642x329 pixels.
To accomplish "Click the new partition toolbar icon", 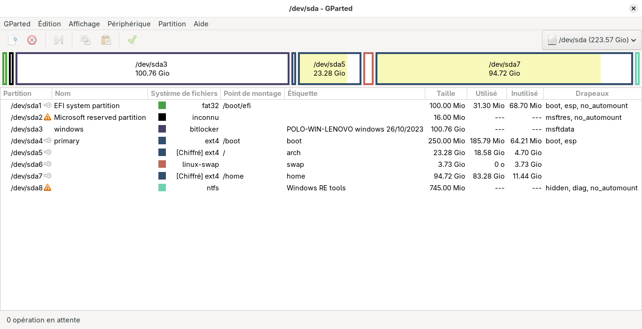I will click(x=13, y=40).
